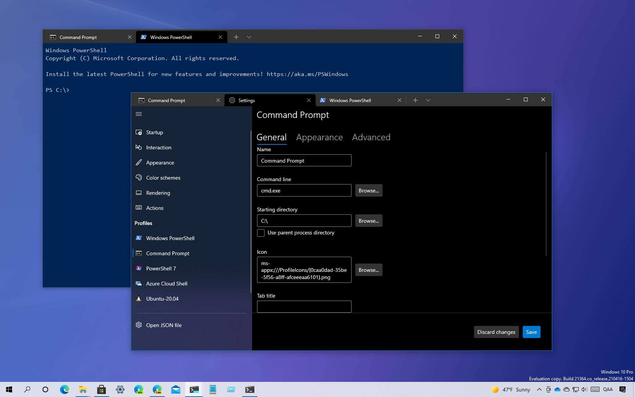Toggle the hamburger navigation menu in Settings
Screen dimensions: 635x397
point(139,114)
